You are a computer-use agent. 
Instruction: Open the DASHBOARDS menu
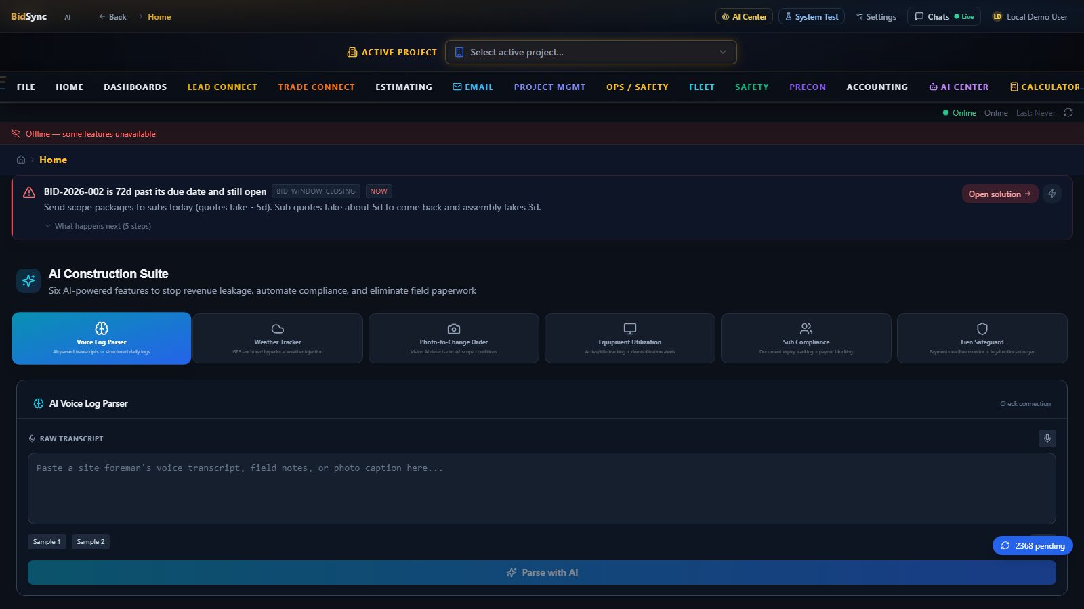pyautogui.click(x=135, y=87)
